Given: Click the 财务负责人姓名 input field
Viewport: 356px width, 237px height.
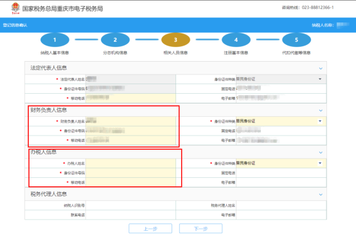Looking at the screenshot, I should (130, 121).
